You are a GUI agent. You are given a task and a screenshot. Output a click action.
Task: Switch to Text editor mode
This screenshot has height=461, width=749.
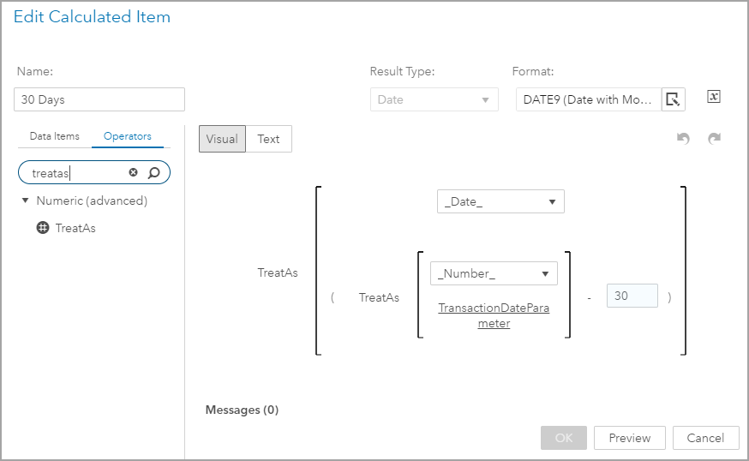point(268,139)
